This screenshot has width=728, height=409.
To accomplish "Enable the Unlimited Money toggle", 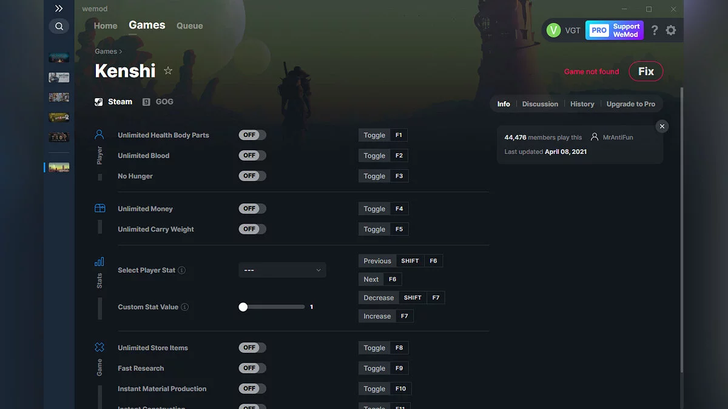I will tap(252, 208).
